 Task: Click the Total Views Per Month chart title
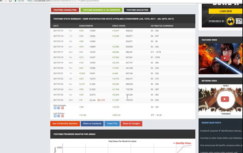(122, 141)
